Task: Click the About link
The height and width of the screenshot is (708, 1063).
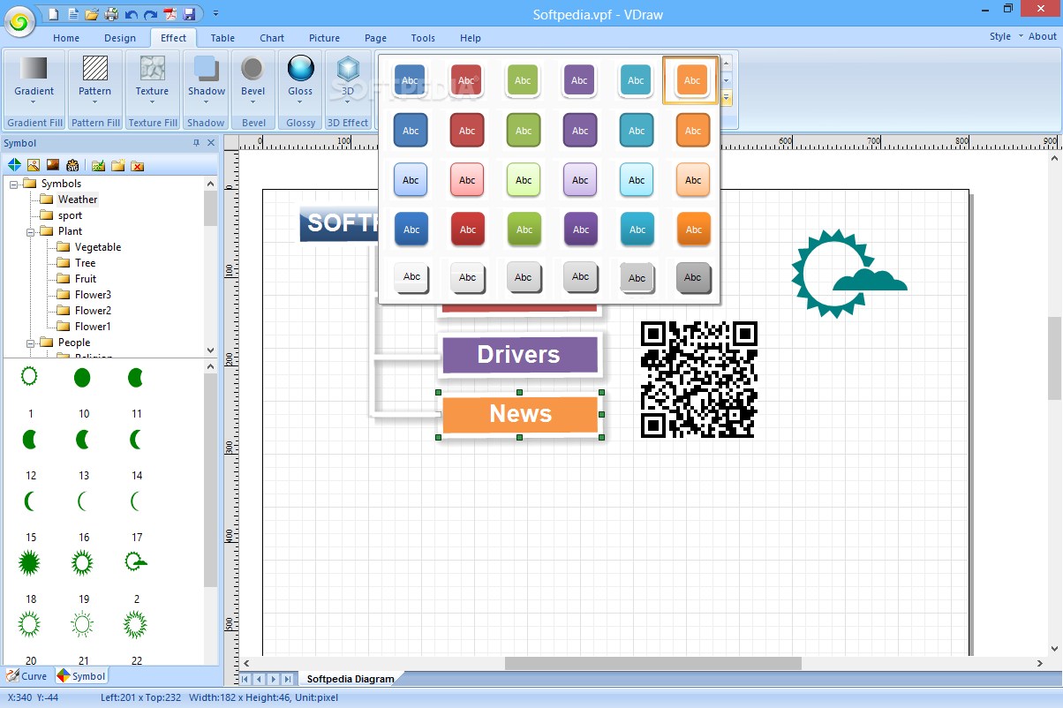Action: (x=1042, y=36)
